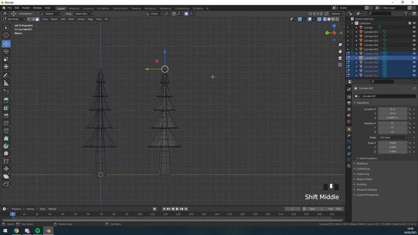Select the Scale tool
Image resolution: width=418 pixels, height=235 pixels.
tap(6, 59)
